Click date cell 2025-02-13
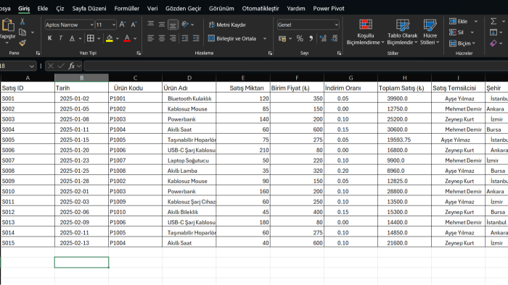 [81, 243]
